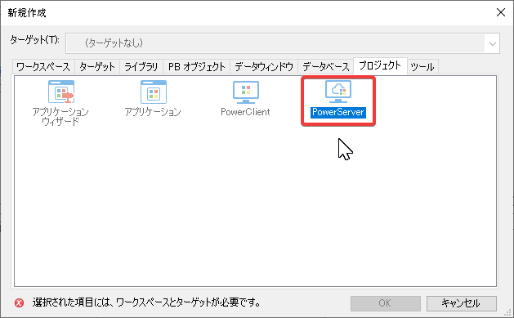
Task: Switch to the ツール tab
Action: tap(422, 66)
